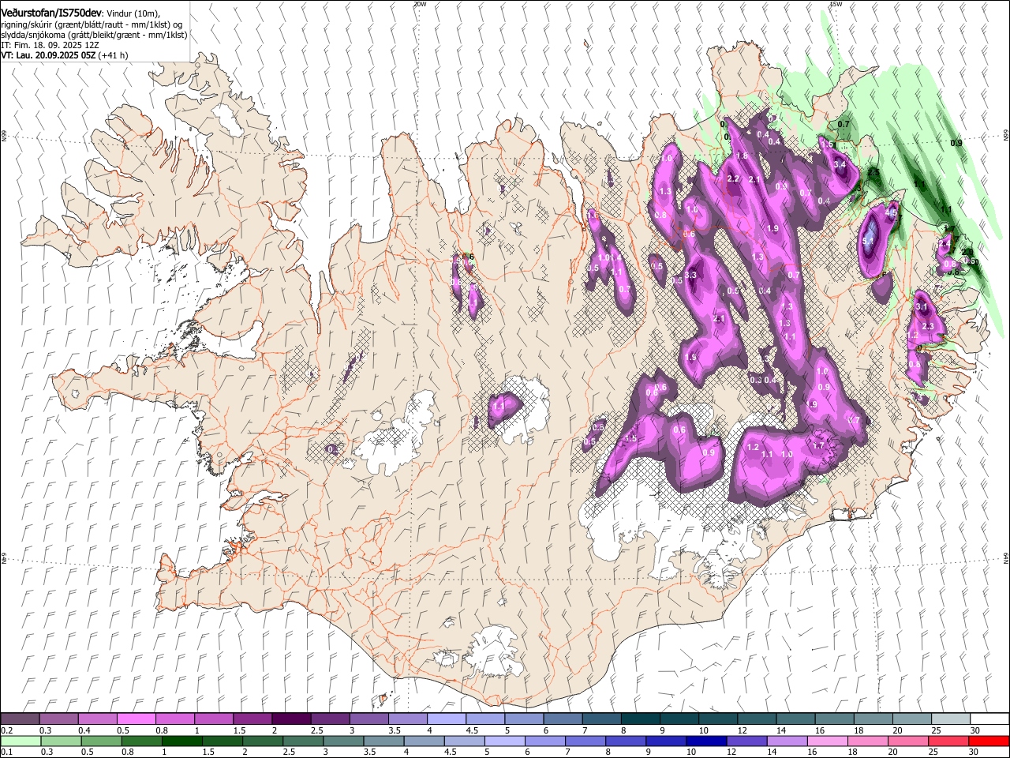
Task: Click the 3.3 snowfall value on the map
Action: coord(691,275)
